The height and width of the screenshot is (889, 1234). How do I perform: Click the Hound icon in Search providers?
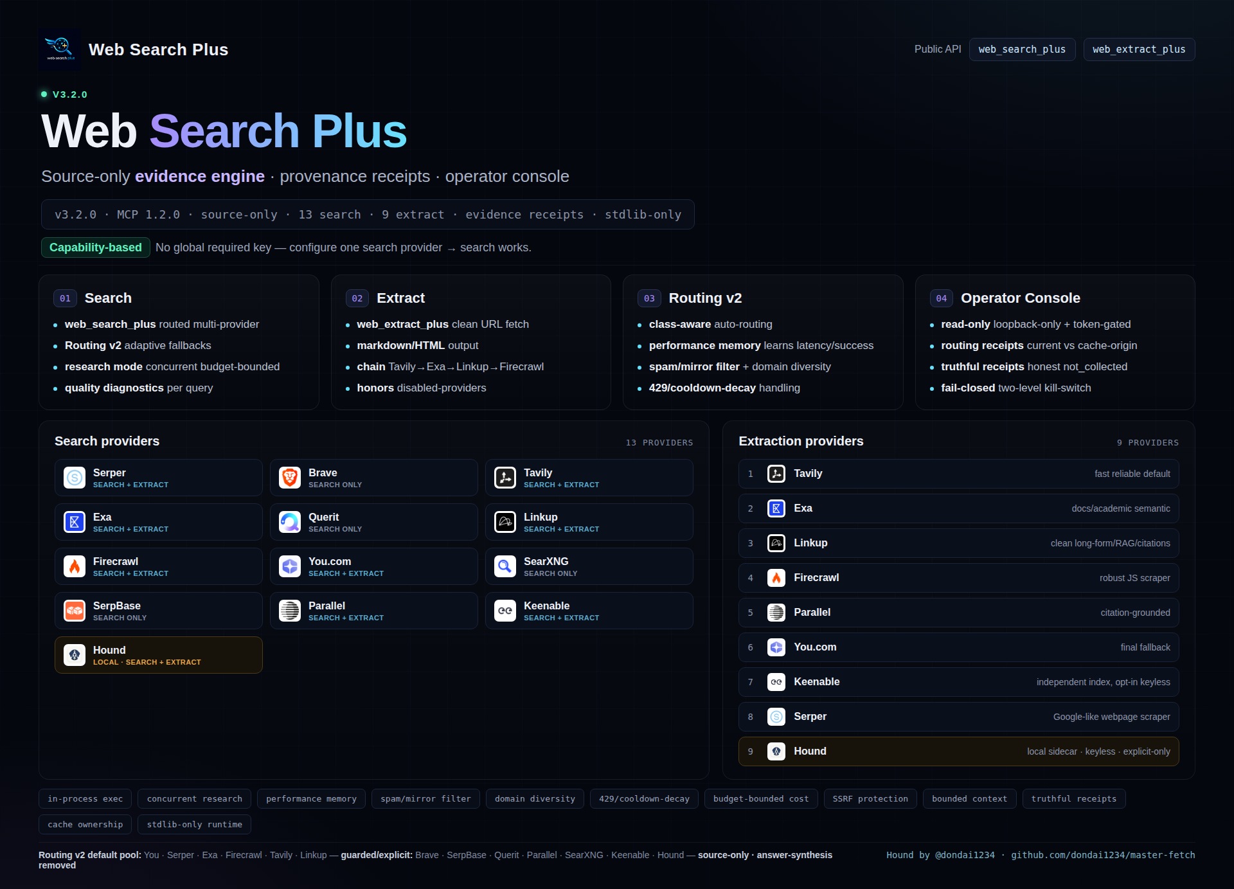[x=75, y=655]
